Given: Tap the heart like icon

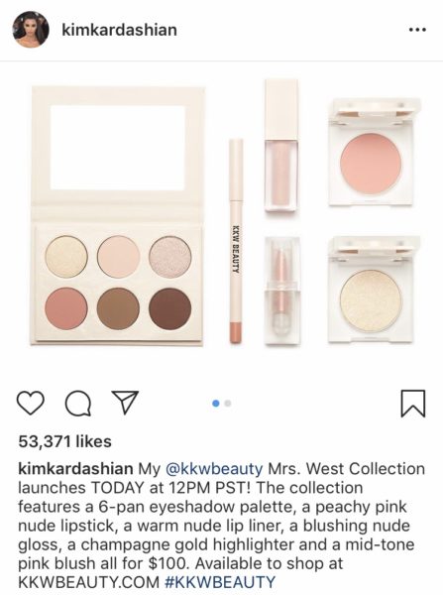Looking at the screenshot, I should (31, 403).
